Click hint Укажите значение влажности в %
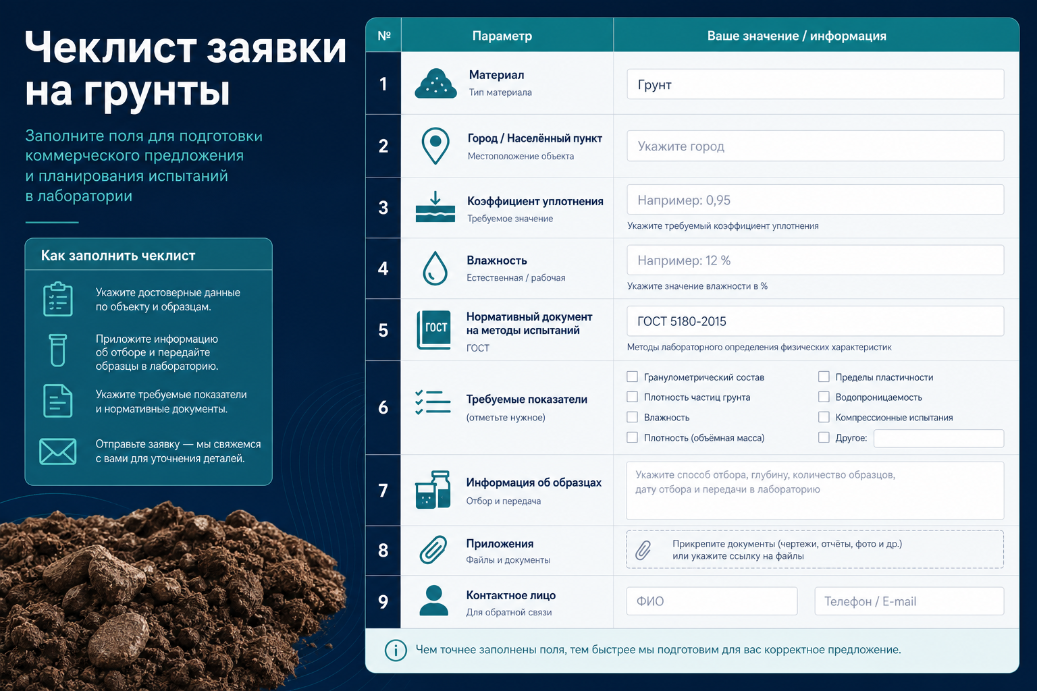 [697, 286]
